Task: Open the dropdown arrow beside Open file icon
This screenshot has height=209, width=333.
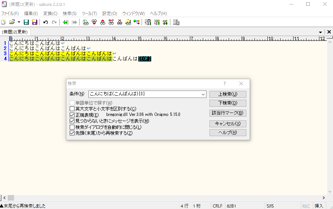Action: pos(19,22)
